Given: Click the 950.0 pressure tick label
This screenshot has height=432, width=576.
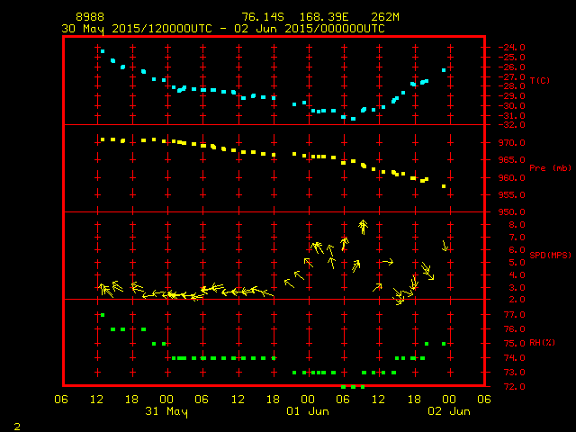Looking at the screenshot, I should click(512, 212).
